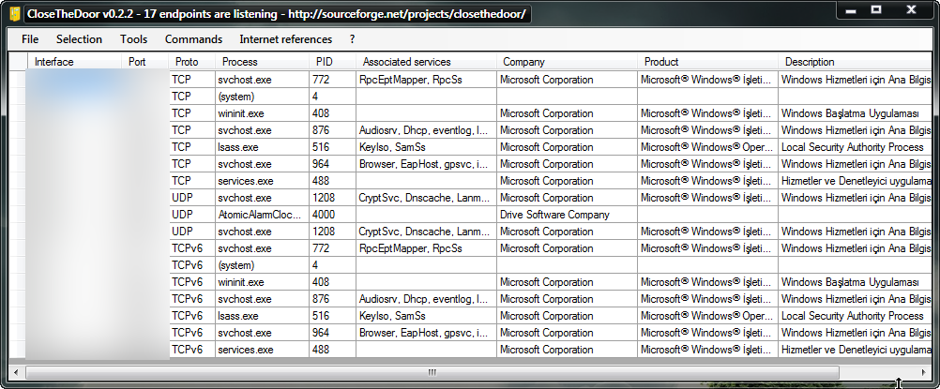
Task: Click RpcEptMapper, RpcSs in the TCPv6 row
Action: pyautogui.click(x=426, y=248)
